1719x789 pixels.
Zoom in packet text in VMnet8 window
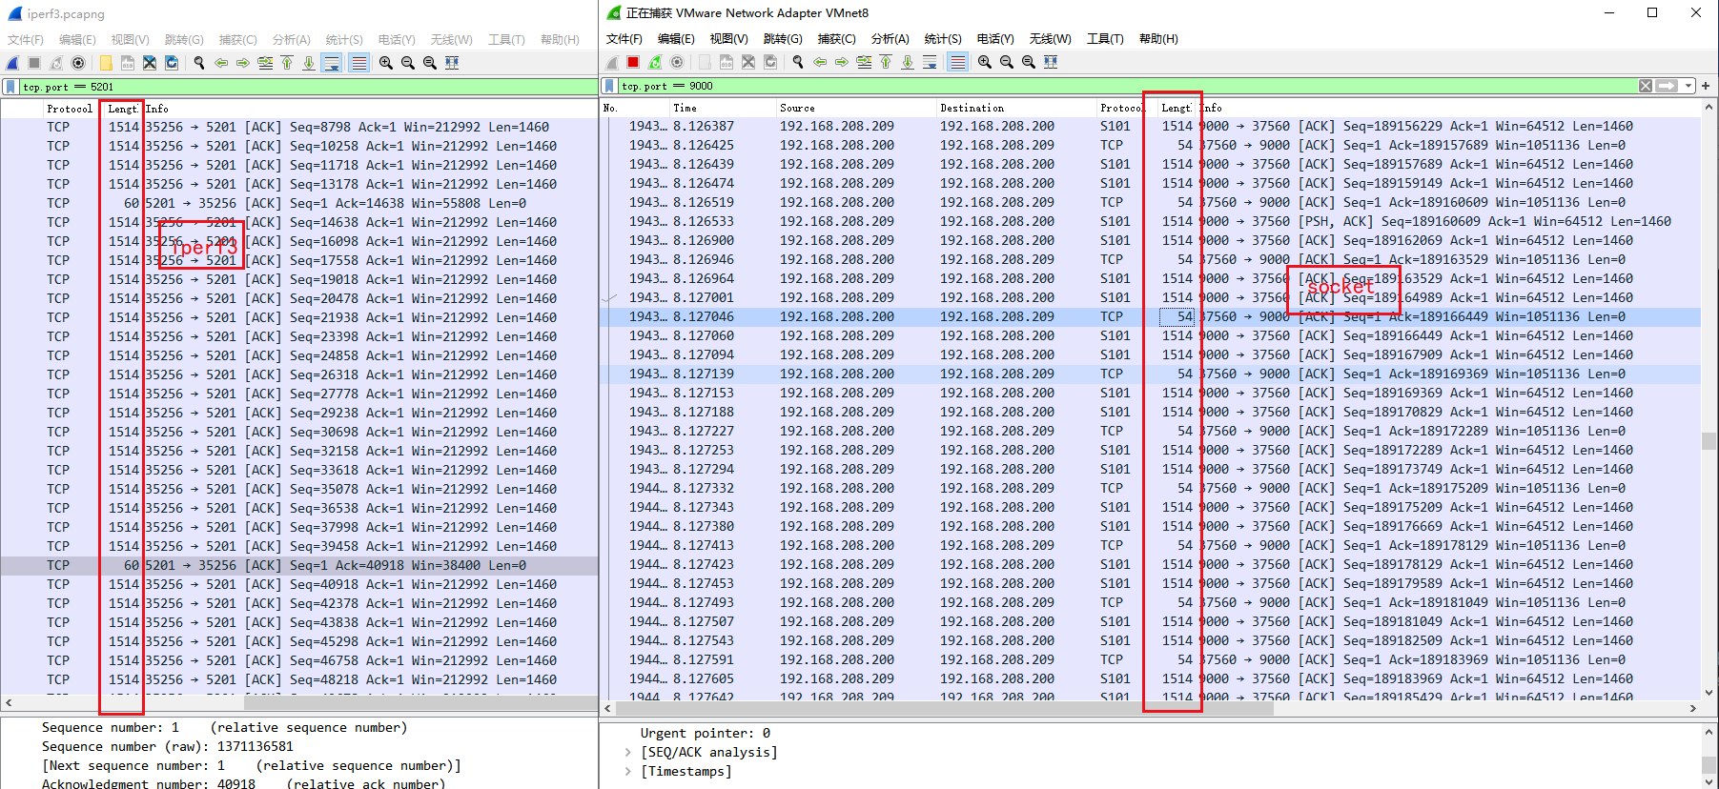pos(985,62)
